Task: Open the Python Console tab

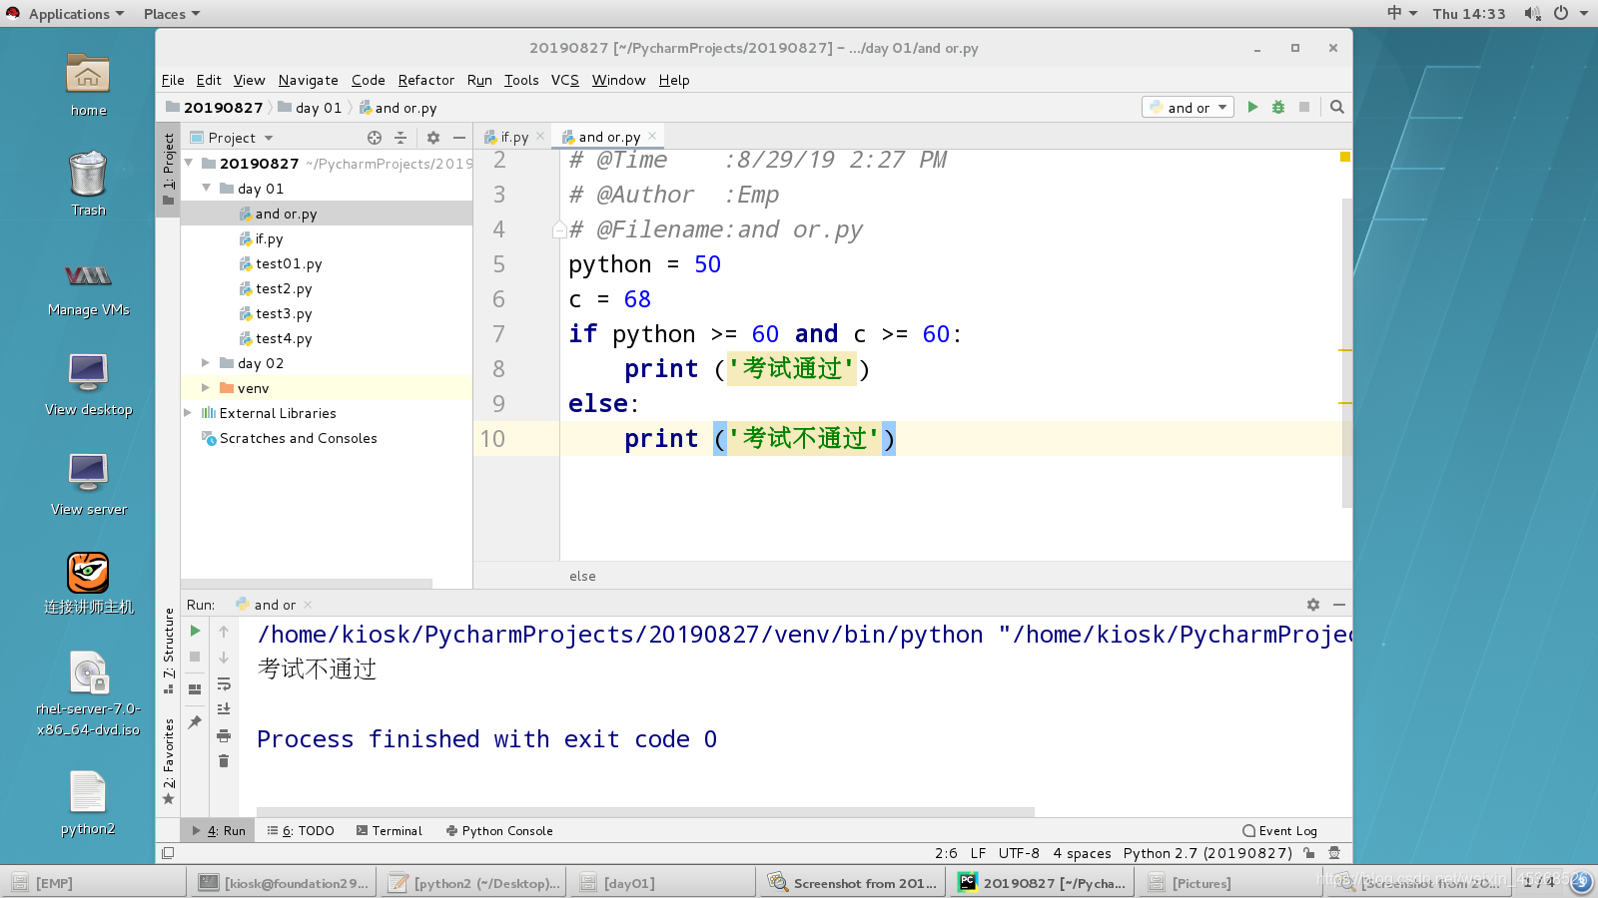Action: pos(499,831)
